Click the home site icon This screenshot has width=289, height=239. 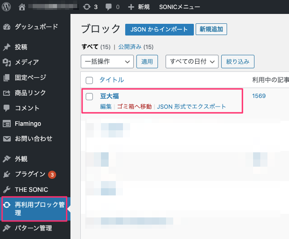coord(22,7)
